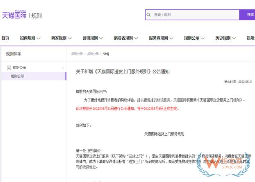Click the 规则如下 line
Screen dimensions: 255x182
[x=83, y=125]
